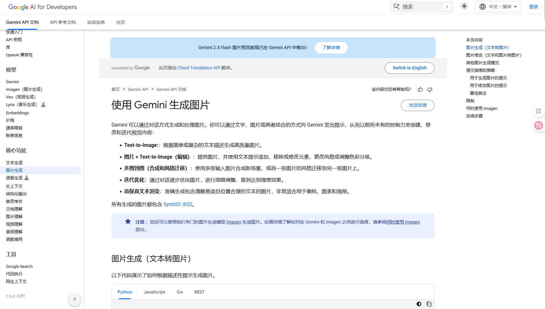Open the 实战宝典 tab
The width and height of the screenshot is (545, 309).
point(96,22)
